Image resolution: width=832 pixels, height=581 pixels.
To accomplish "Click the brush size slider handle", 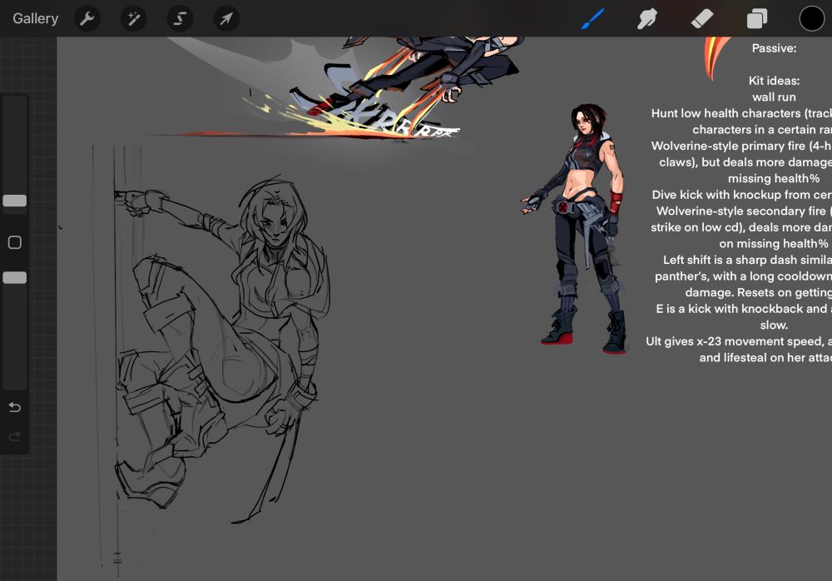I will pos(15,201).
